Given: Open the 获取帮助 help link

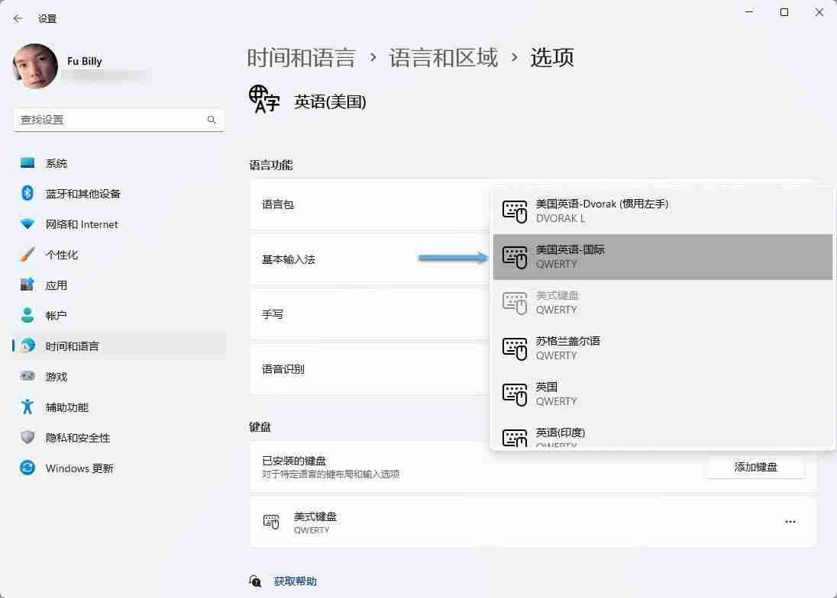Looking at the screenshot, I should tap(295, 580).
